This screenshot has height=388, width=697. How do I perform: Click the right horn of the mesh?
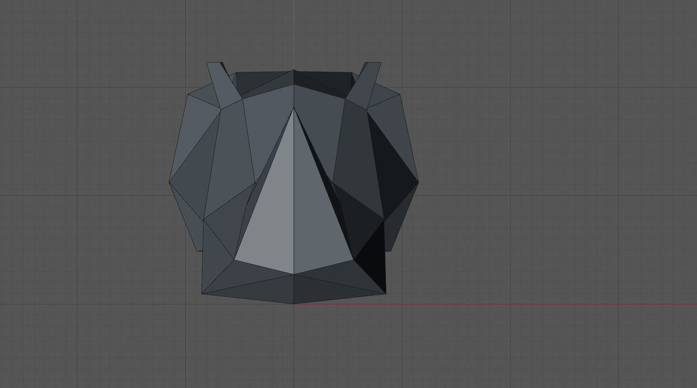coord(365,84)
